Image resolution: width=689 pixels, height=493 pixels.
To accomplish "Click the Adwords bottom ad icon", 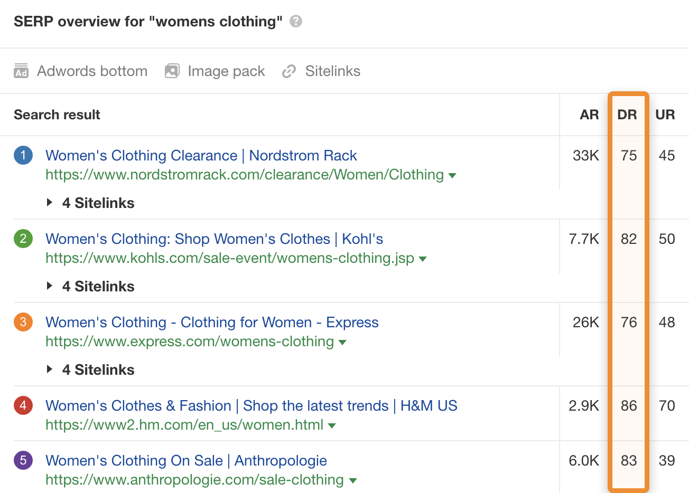I will coord(21,71).
